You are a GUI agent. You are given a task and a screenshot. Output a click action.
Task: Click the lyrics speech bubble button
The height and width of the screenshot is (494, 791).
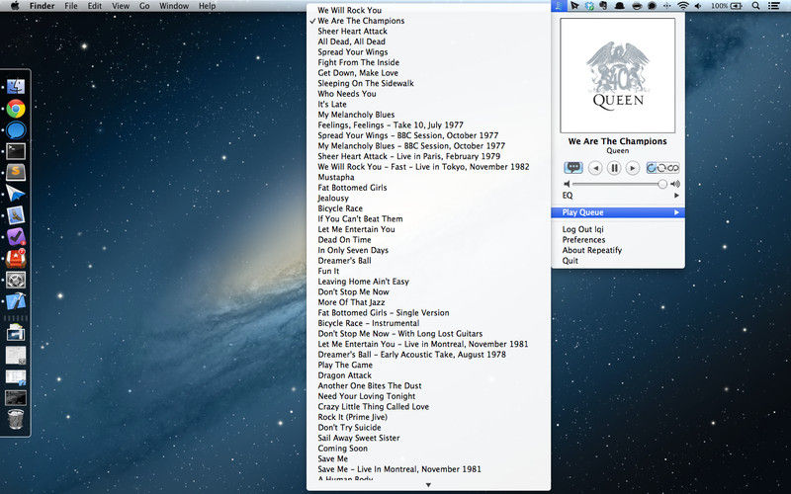573,168
